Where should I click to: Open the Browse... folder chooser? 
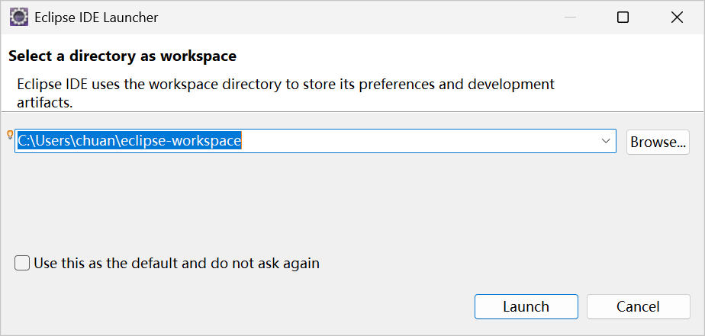pos(658,142)
